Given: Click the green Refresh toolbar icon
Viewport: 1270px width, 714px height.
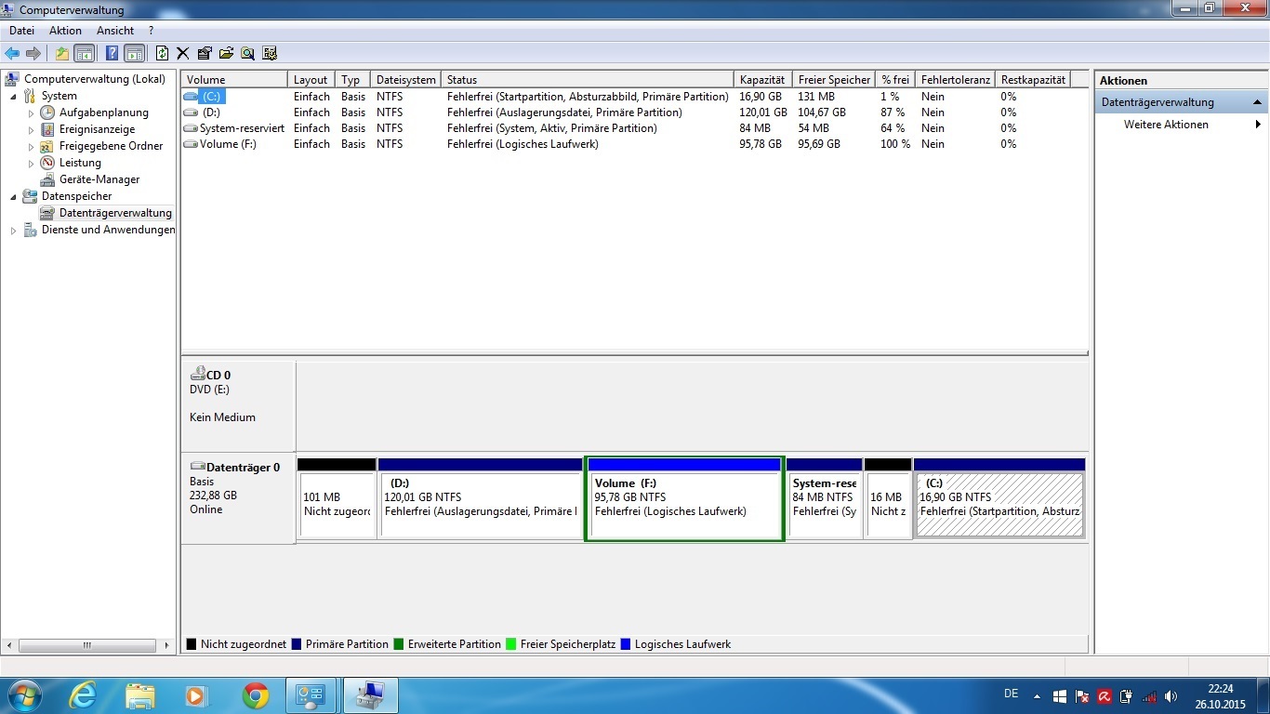Looking at the screenshot, I should point(163,53).
